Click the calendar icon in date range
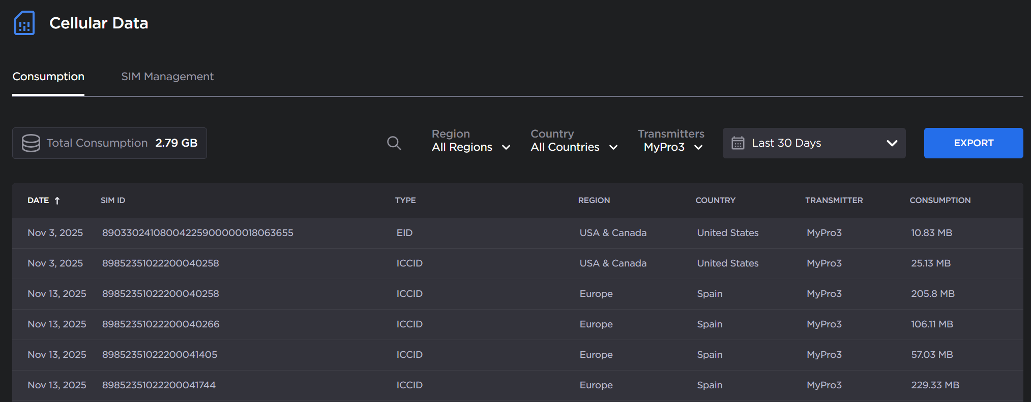This screenshot has height=402, width=1031. (738, 143)
